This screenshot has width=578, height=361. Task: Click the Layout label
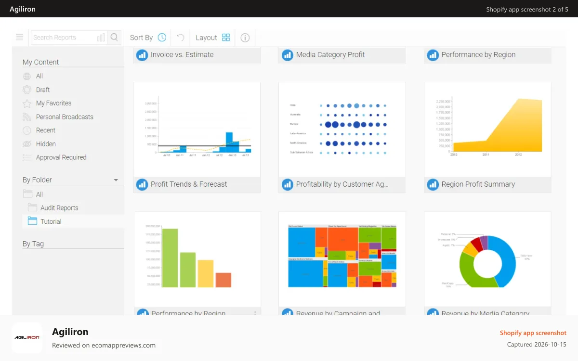pos(206,38)
